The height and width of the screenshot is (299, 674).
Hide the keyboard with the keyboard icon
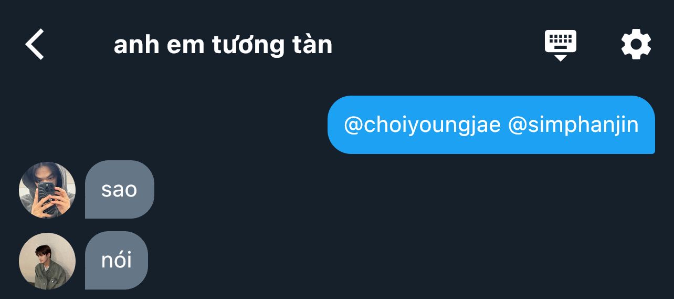pos(560,45)
